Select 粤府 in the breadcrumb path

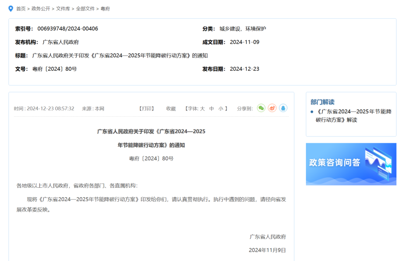[x=105, y=8]
